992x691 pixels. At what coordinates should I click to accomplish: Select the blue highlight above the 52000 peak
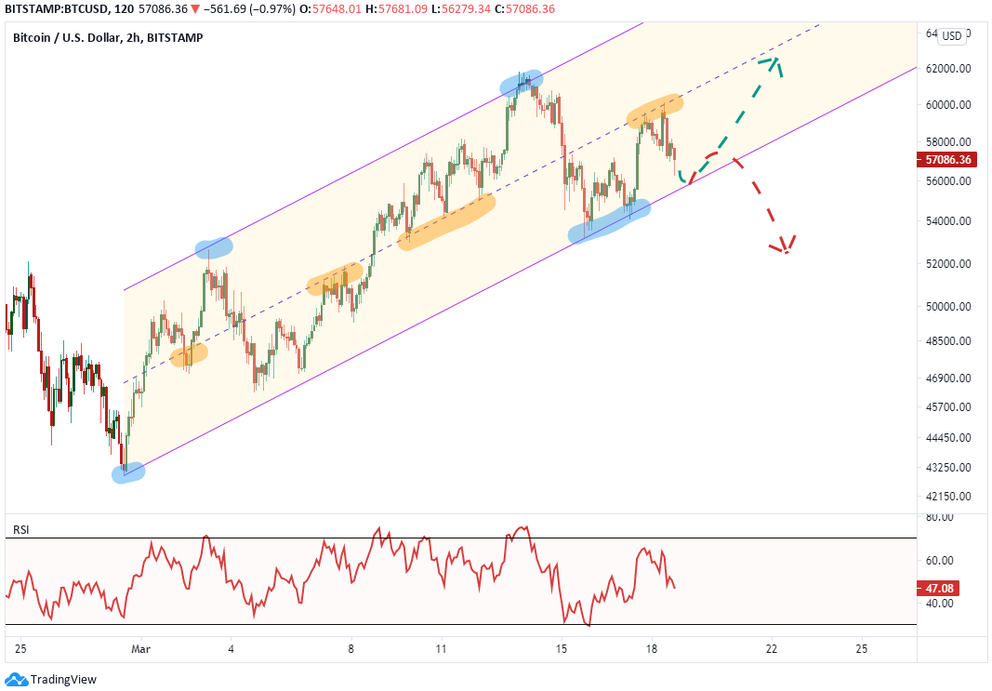tap(214, 248)
